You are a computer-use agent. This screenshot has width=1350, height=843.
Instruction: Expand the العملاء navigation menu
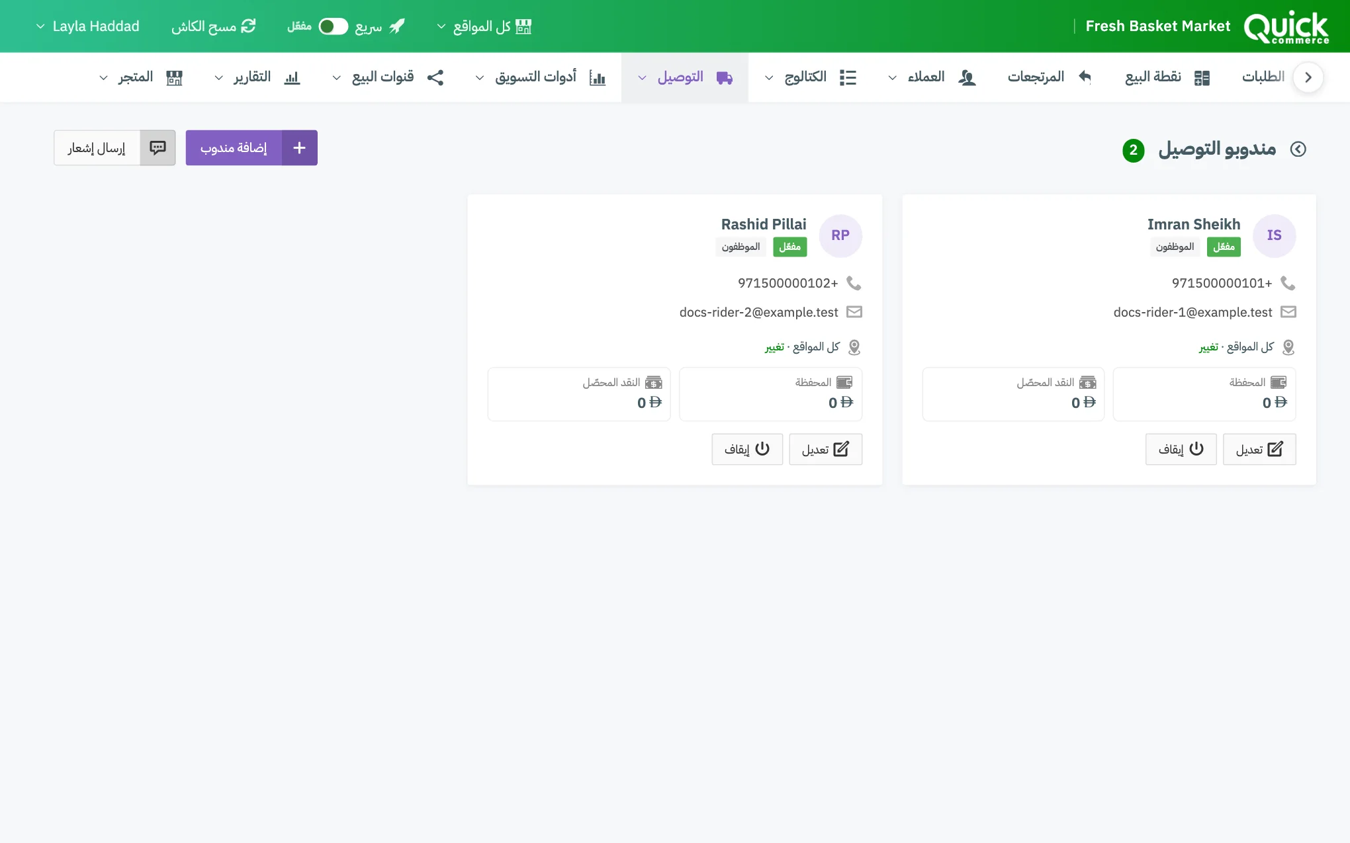coord(932,77)
